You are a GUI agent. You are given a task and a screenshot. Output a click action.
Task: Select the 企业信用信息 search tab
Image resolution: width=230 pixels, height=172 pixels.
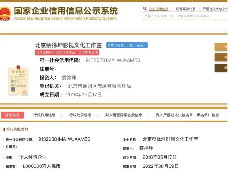[x=159, y=9]
